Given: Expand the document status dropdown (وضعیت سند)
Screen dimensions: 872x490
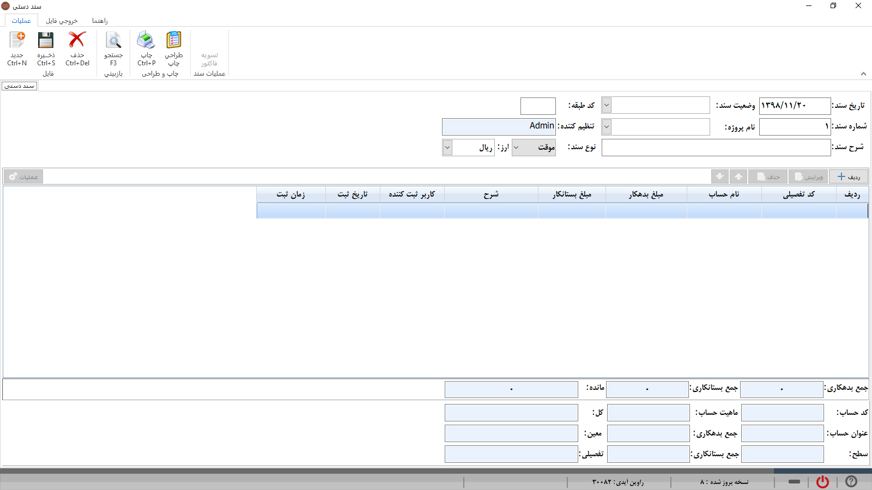Looking at the screenshot, I should [607, 105].
